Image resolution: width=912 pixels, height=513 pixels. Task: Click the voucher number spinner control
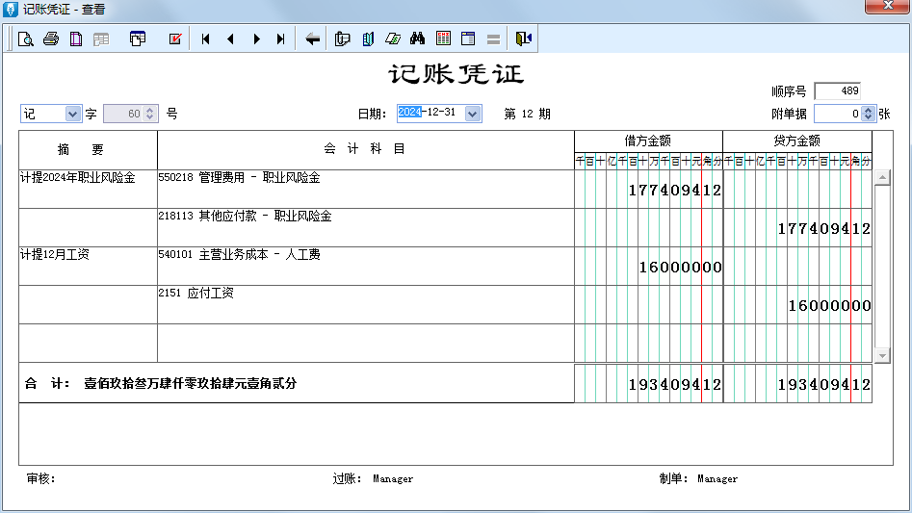pos(149,114)
